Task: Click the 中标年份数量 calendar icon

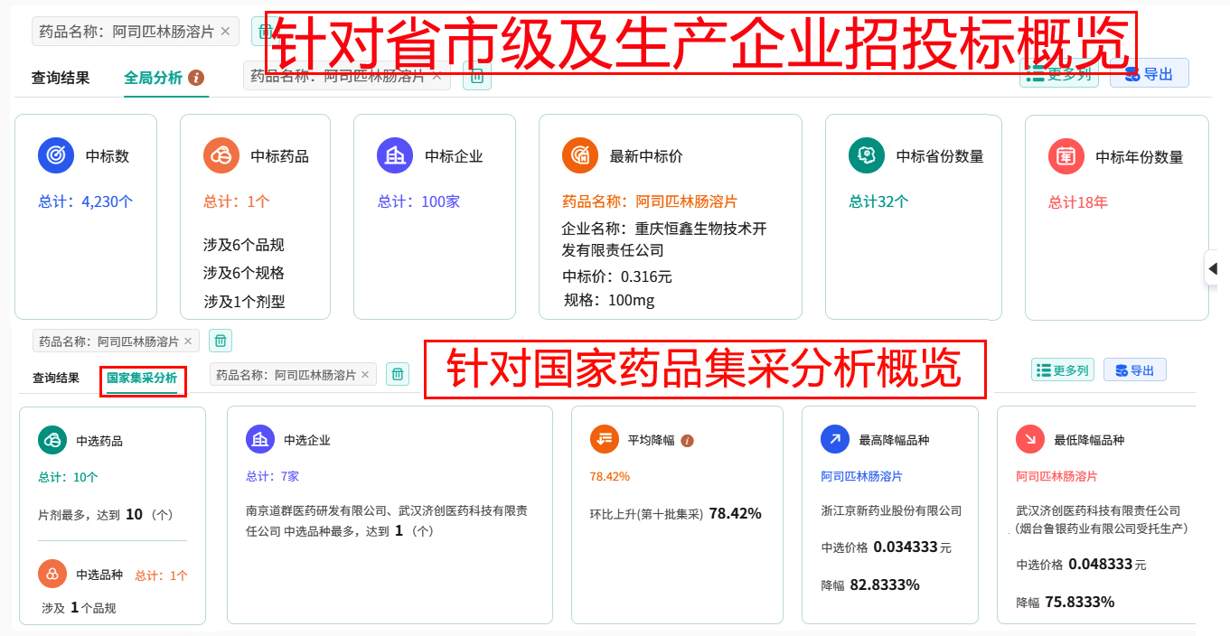Action: 1066,155
